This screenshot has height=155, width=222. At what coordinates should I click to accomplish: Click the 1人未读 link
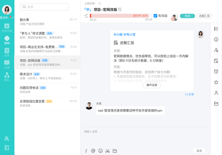point(189,94)
